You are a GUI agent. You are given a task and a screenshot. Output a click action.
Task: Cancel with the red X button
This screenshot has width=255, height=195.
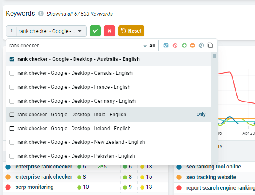point(109,31)
